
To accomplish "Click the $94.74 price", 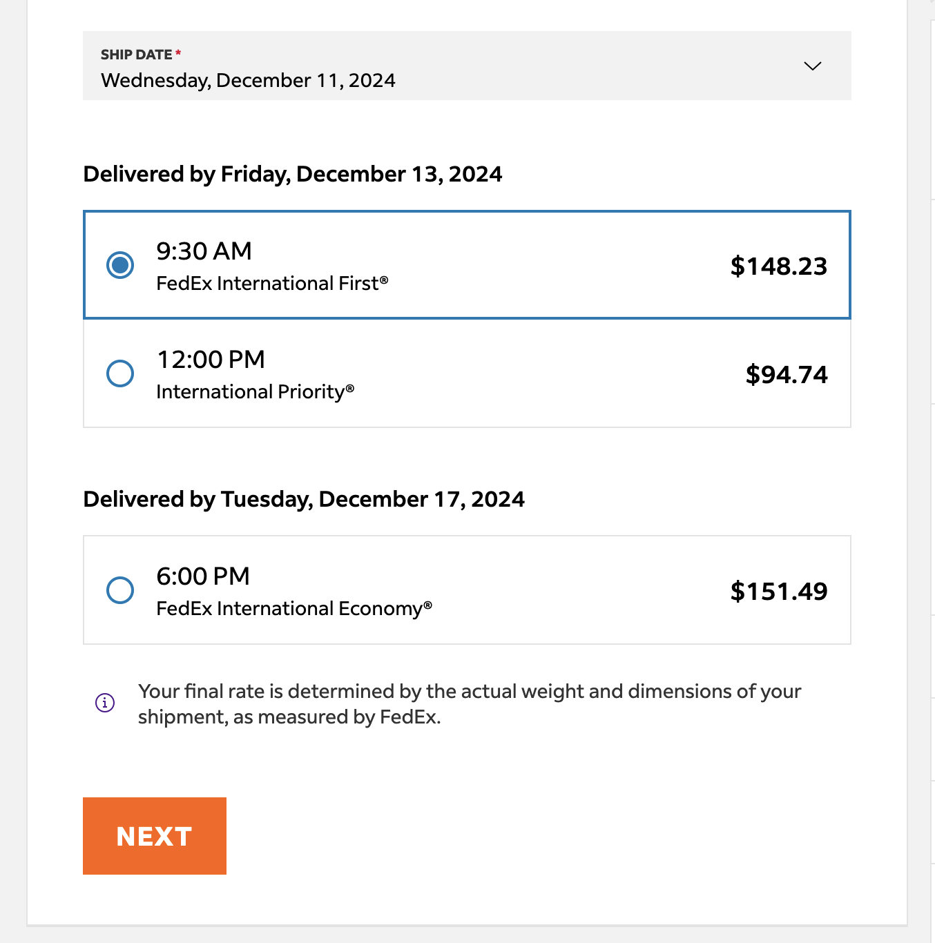I will pyautogui.click(x=786, y=375).
